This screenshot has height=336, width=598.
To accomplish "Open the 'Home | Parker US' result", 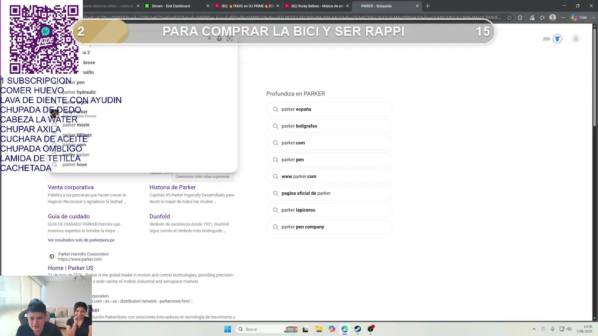I will pyautogui.click(x=71, y=268).
